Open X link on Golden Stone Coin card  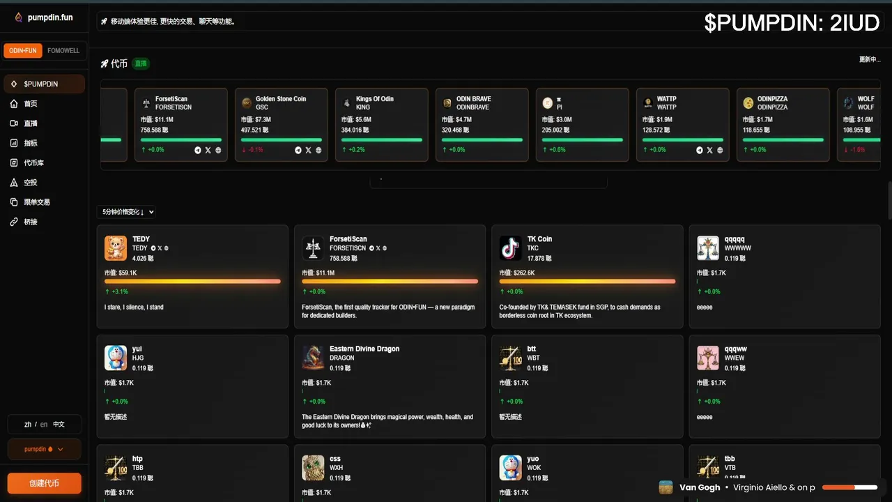click(308, 150)
